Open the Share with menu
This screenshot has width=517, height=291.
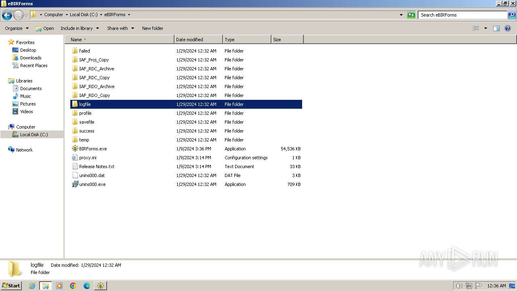coord(120,28)
